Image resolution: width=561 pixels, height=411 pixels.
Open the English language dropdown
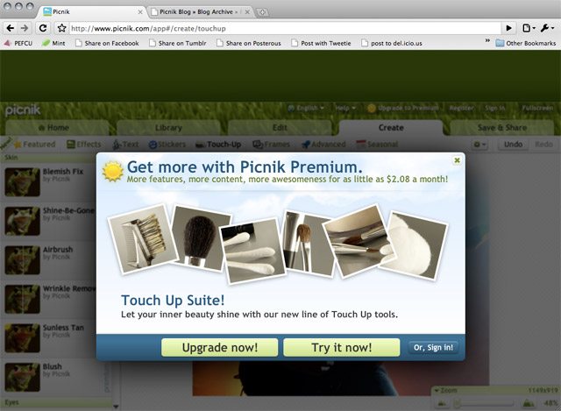point(306,108)
